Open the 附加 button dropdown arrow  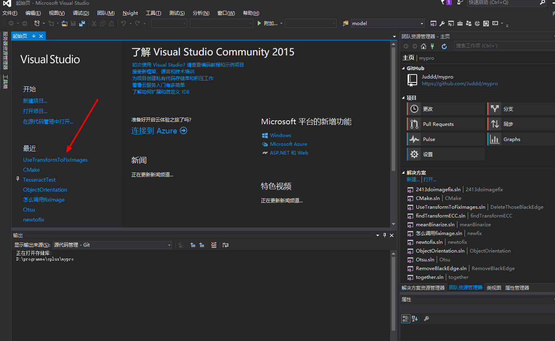(281, 24)
